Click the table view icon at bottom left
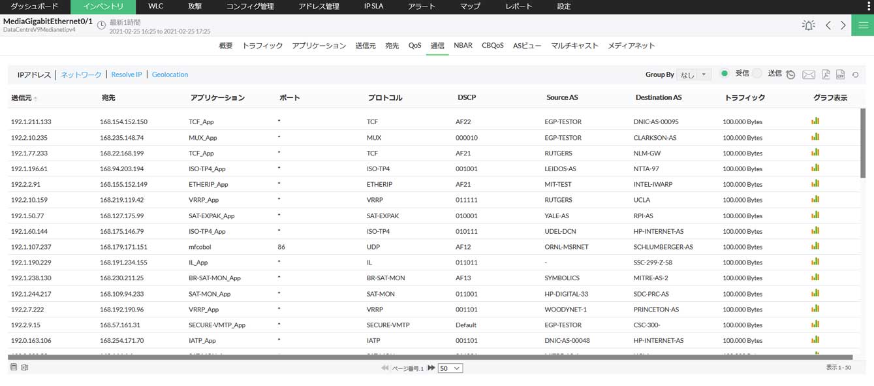Image resolution: width=874 pixels, height=386 pixels. point(14,368)
